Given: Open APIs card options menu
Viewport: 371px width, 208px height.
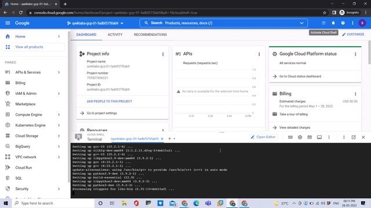Looking at the screenshot, I should 259,54.
